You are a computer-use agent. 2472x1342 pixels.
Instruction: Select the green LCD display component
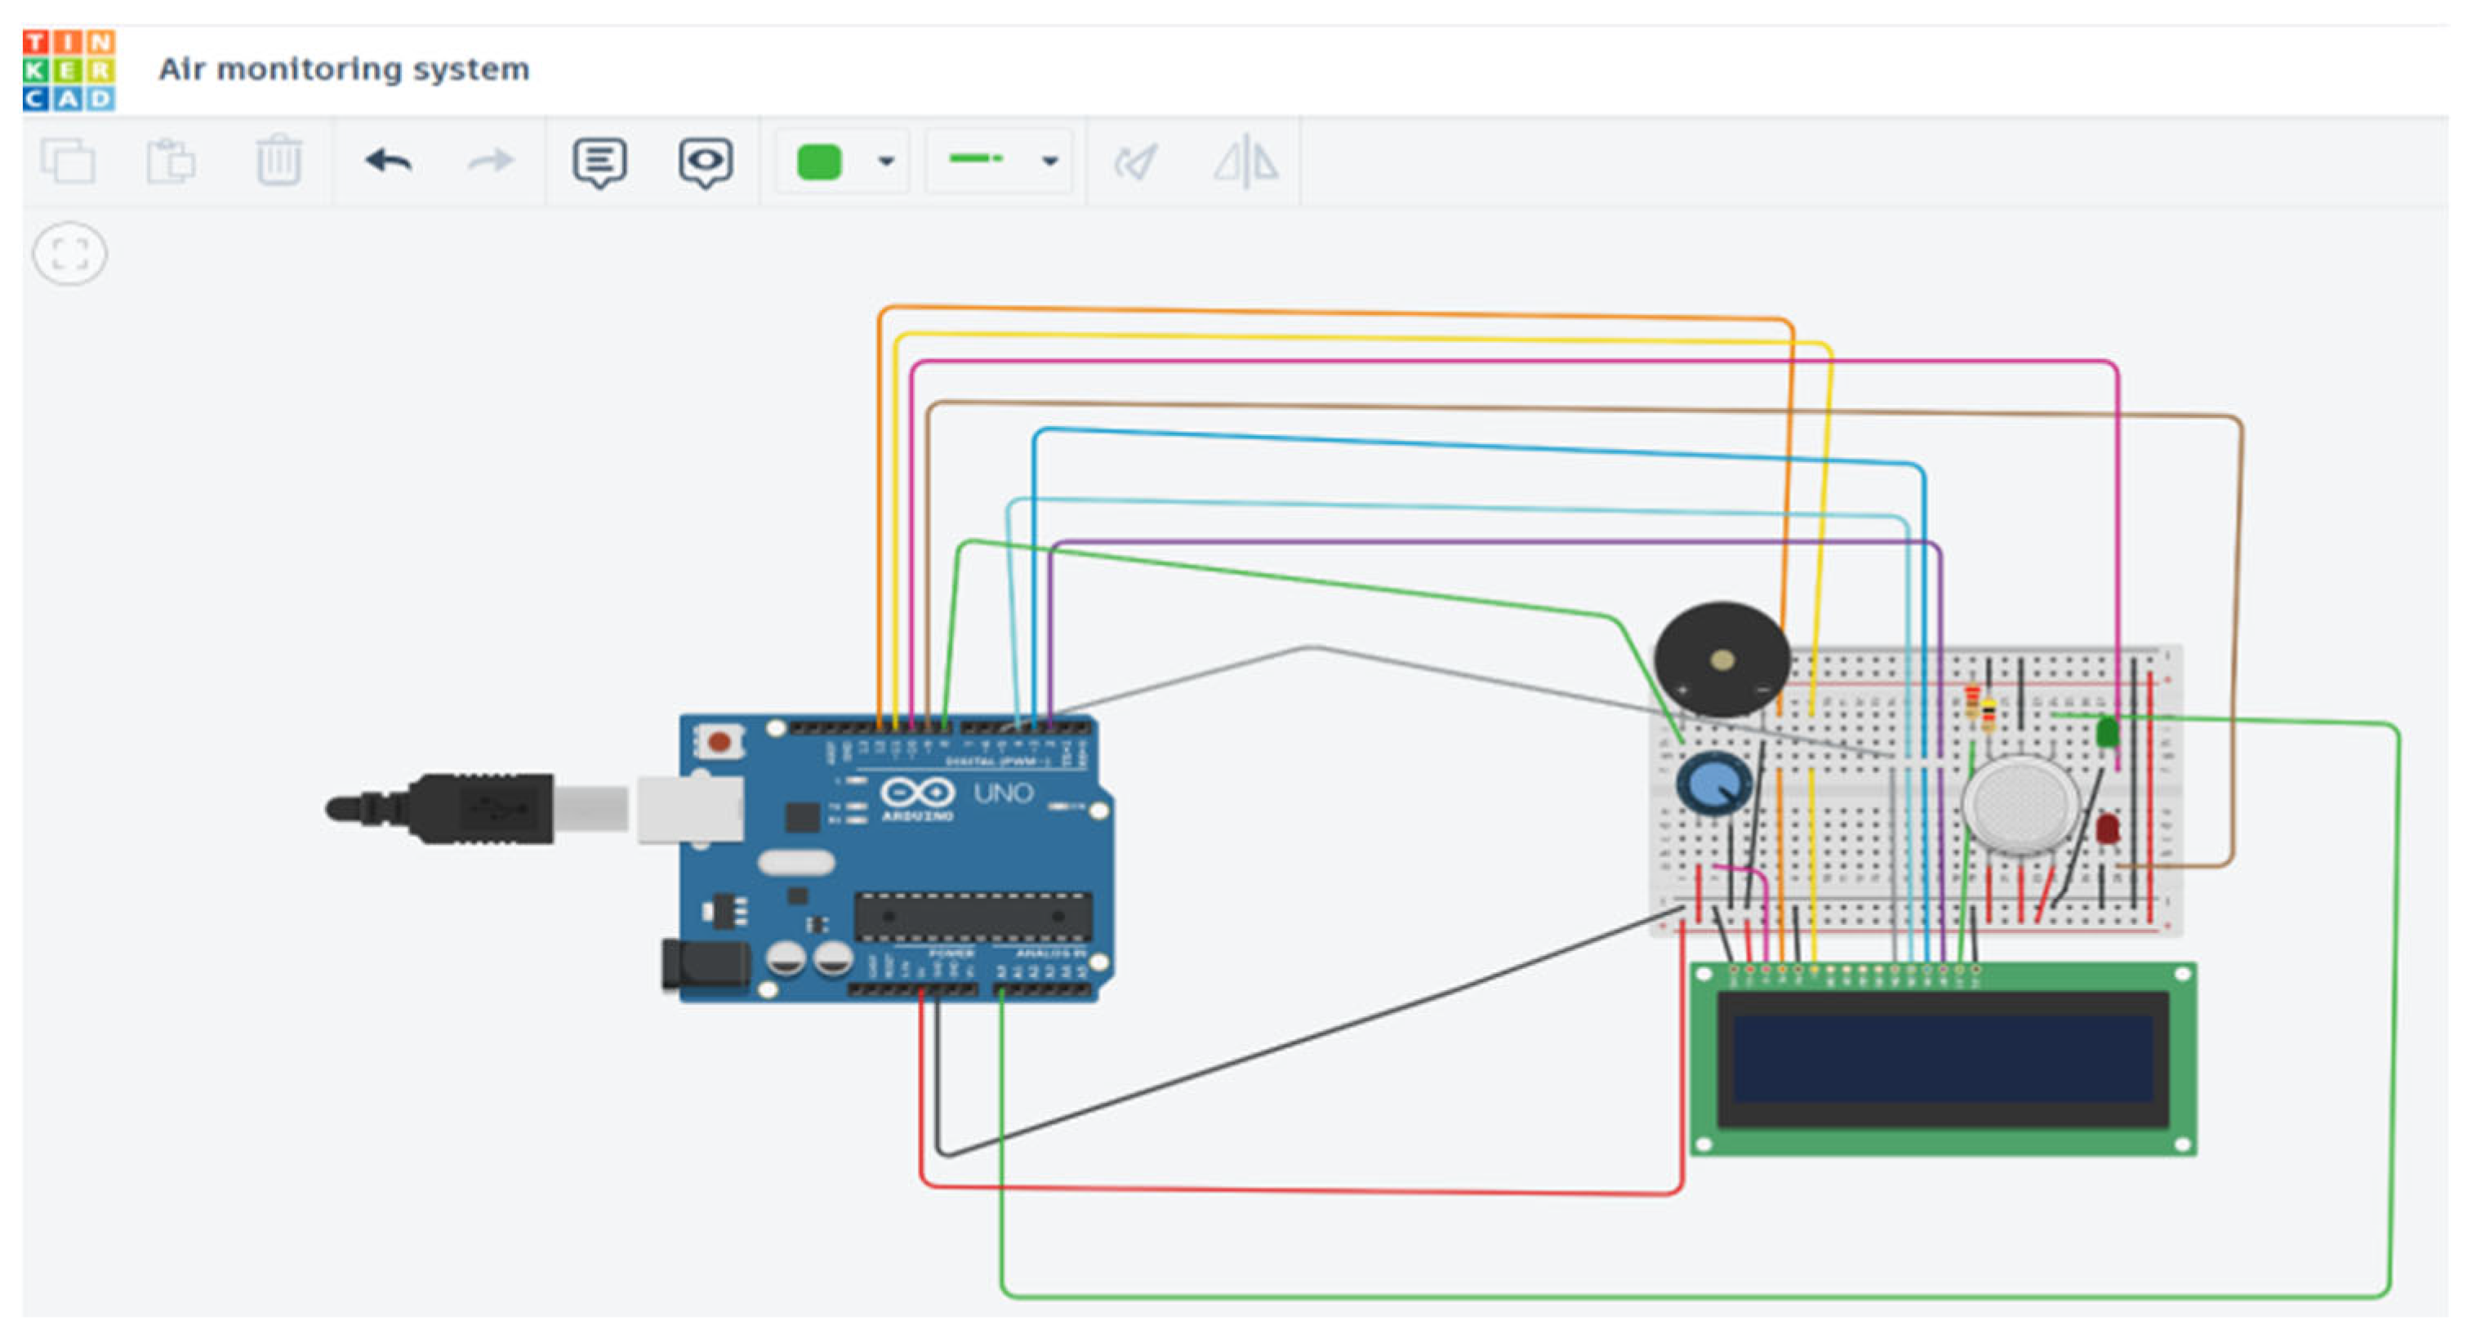coord(1942,1060)
